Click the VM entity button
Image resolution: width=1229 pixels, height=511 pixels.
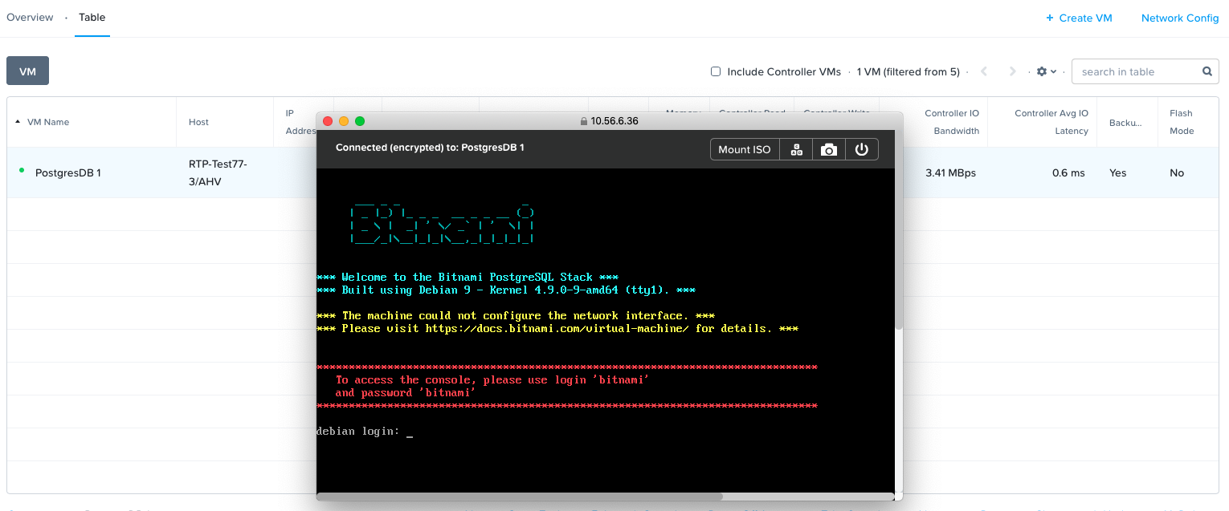pos(27,71)
